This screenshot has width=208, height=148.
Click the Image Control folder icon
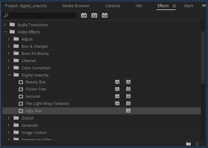tap(16, 132)
